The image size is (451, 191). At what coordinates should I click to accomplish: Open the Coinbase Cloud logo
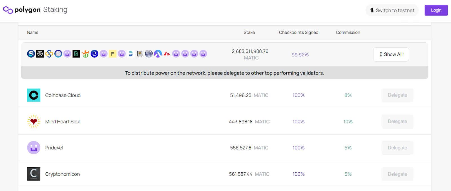(34, 95)
